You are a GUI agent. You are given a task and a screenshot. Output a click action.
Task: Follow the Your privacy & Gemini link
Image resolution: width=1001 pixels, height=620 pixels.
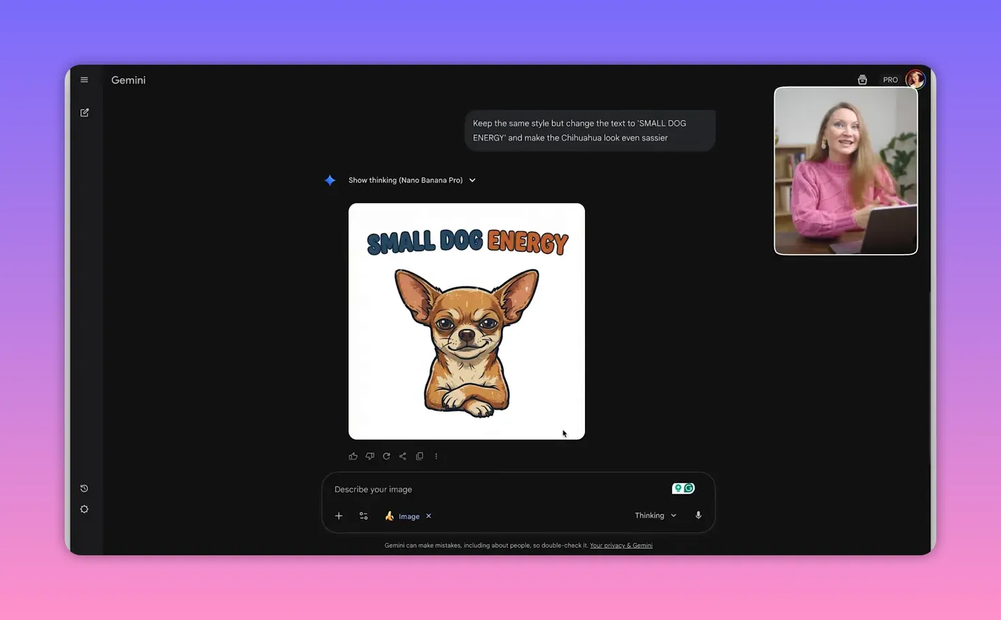pyautogui.click(x=620, y=545)
